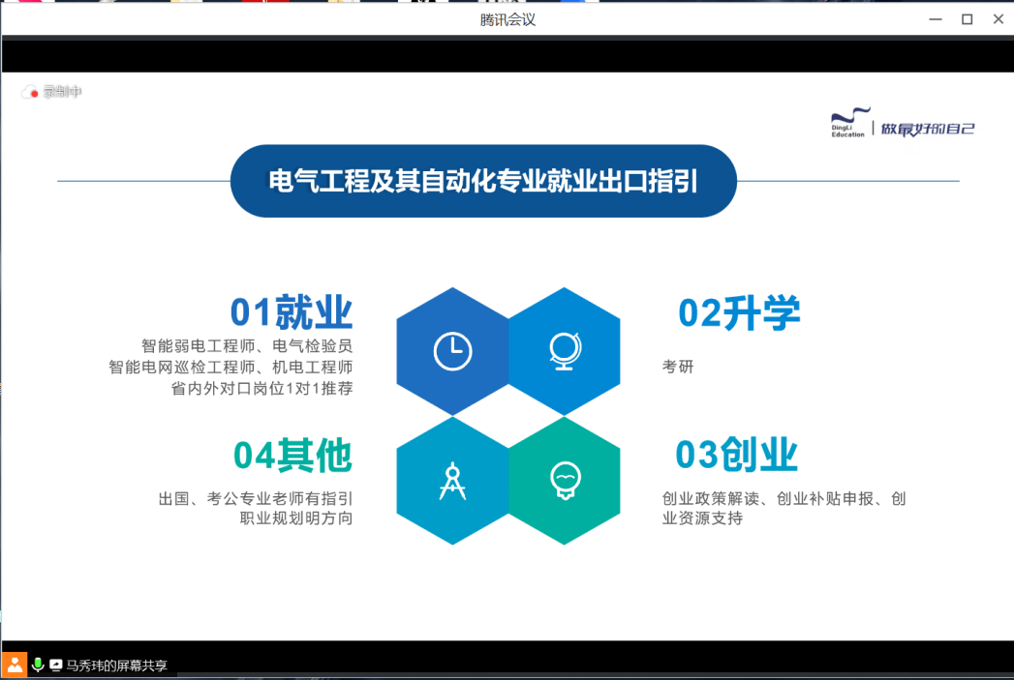Select the 03创业 heading
Viewport: 1014px width, 680px height.
[x=736, y=455]
